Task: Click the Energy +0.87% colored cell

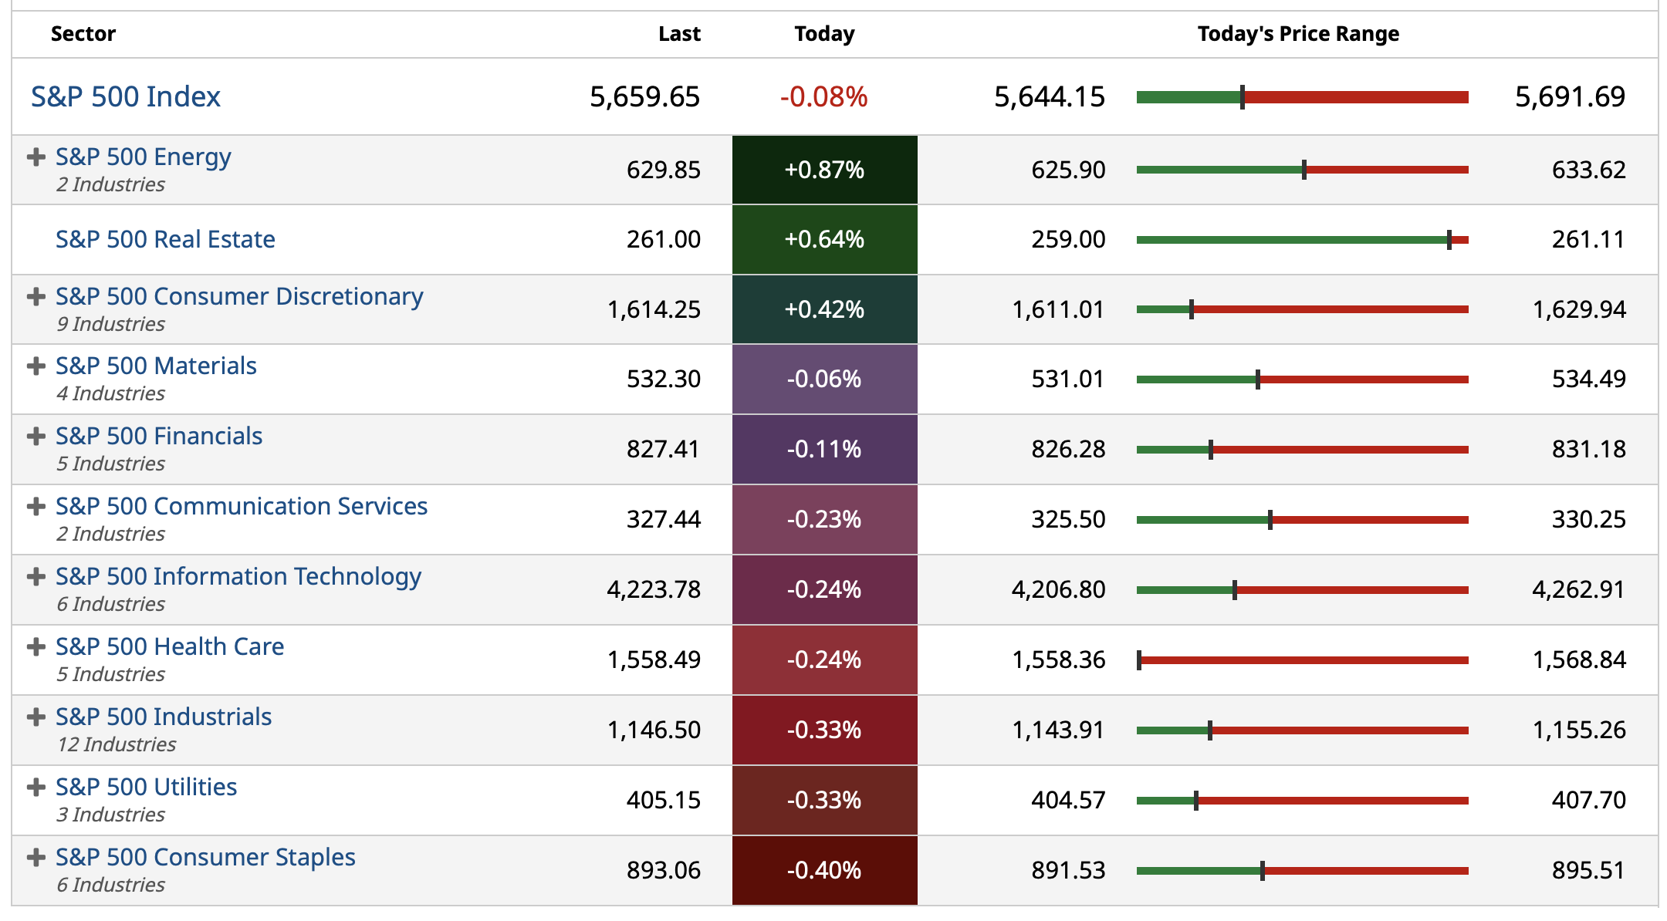Action: (x=824, y=170)
